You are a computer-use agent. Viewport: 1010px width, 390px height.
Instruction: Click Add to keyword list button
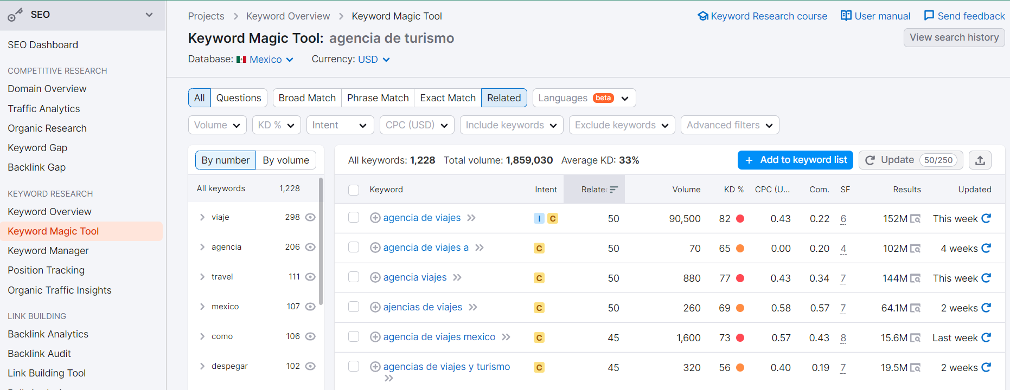795,160
